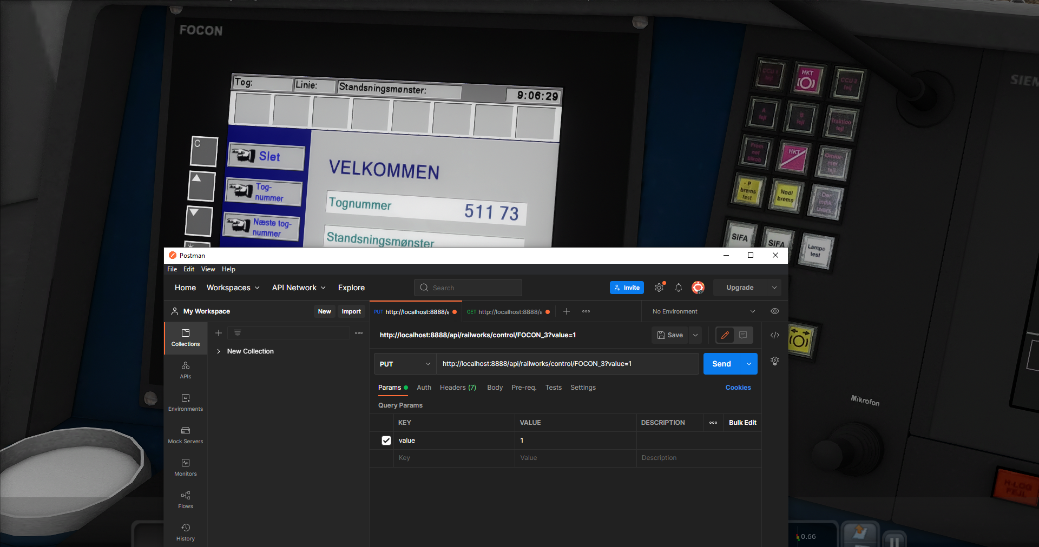1039x547 pixels.
Task: Open the Mock Servers sidebar section
Action: (x=186, y=435)
